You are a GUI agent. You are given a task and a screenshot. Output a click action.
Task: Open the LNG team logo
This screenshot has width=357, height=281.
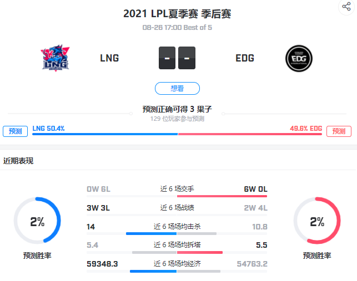click(56, 58)
